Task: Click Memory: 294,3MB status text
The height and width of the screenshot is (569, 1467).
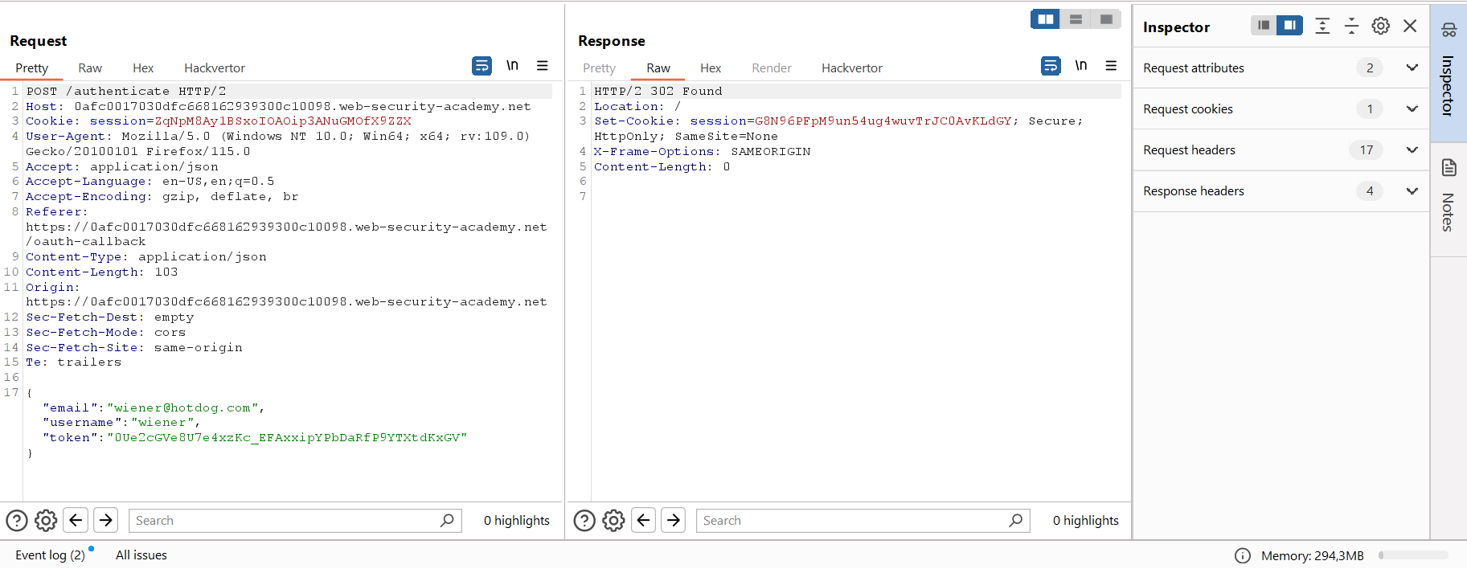Action: [x=1312, y=556]
